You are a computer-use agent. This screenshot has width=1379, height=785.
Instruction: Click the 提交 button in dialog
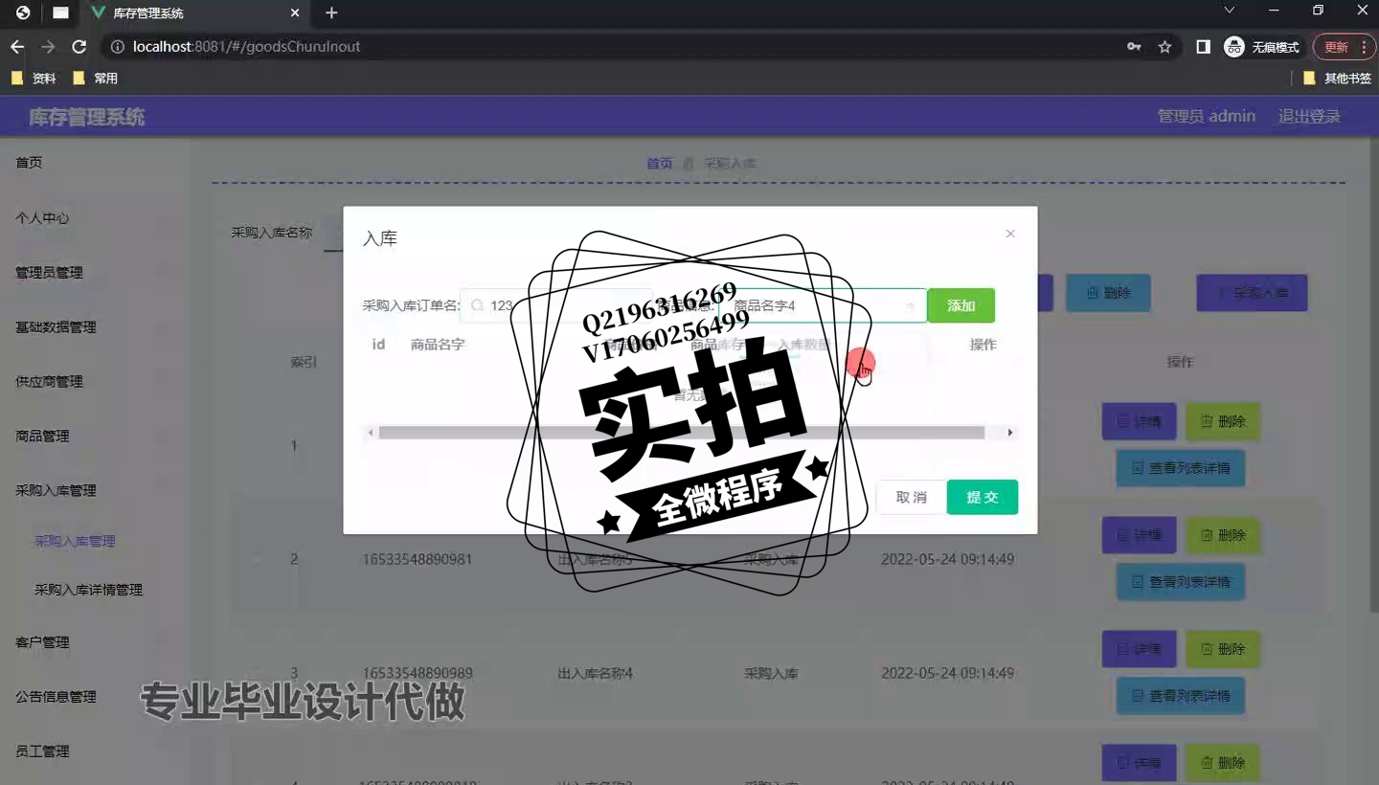pyautogui.click(x=983, y=497)
